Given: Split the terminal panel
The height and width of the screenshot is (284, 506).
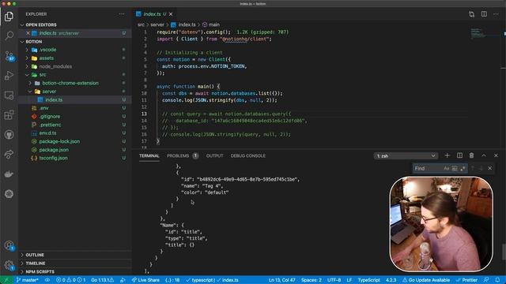Looking at the screenshot, I should tap(459, 155).
